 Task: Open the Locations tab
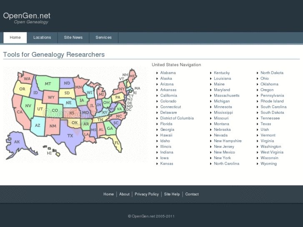point(42,37)
